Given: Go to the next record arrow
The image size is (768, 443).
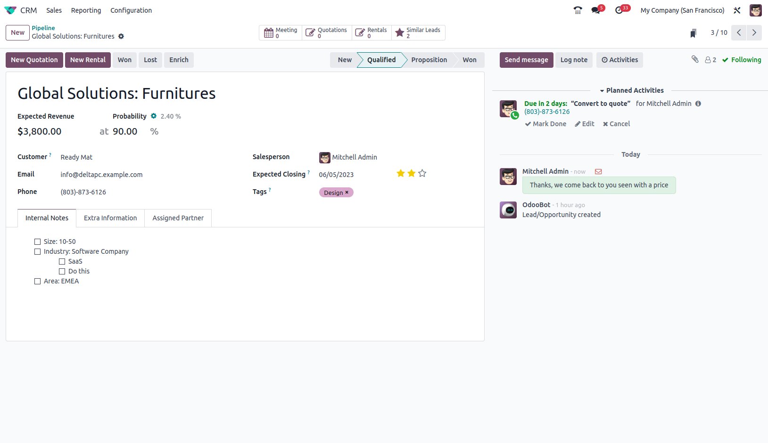Looking at the screenshot, I should (x=754, y=32).
